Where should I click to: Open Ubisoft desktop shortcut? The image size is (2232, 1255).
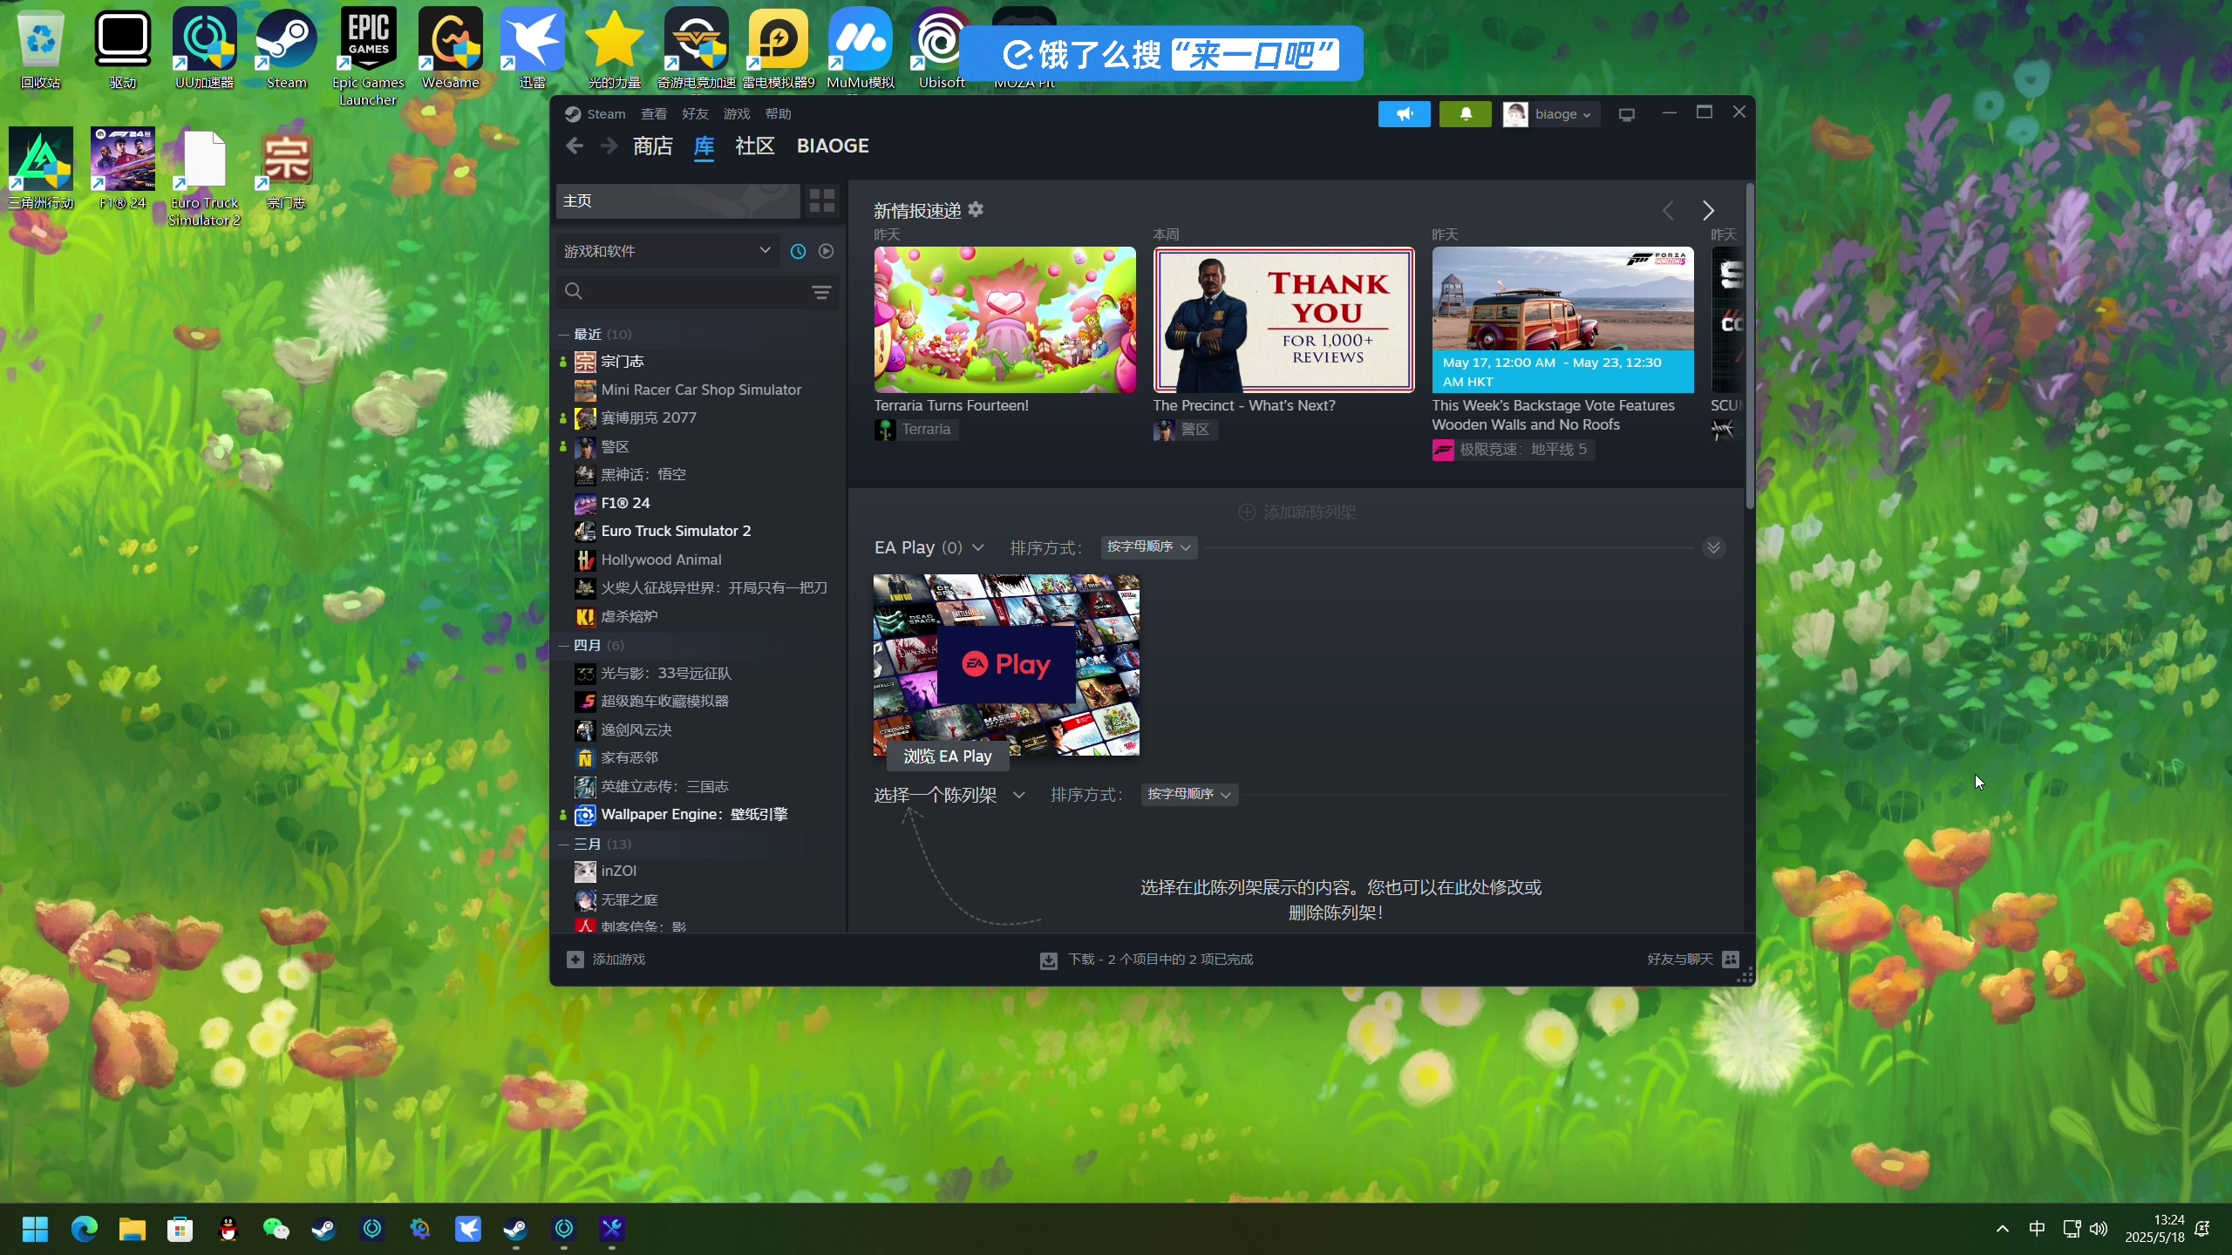click(942, 49)
